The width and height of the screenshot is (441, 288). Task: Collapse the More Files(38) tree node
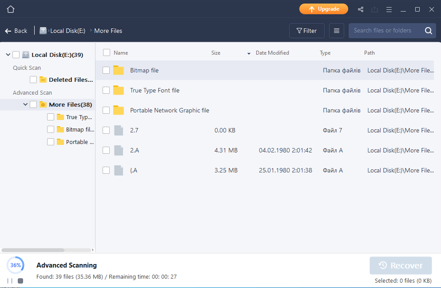(25, 104)
